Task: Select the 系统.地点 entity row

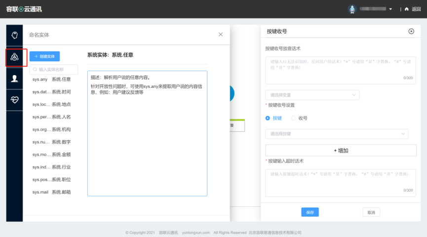Action: coord(51,104)
